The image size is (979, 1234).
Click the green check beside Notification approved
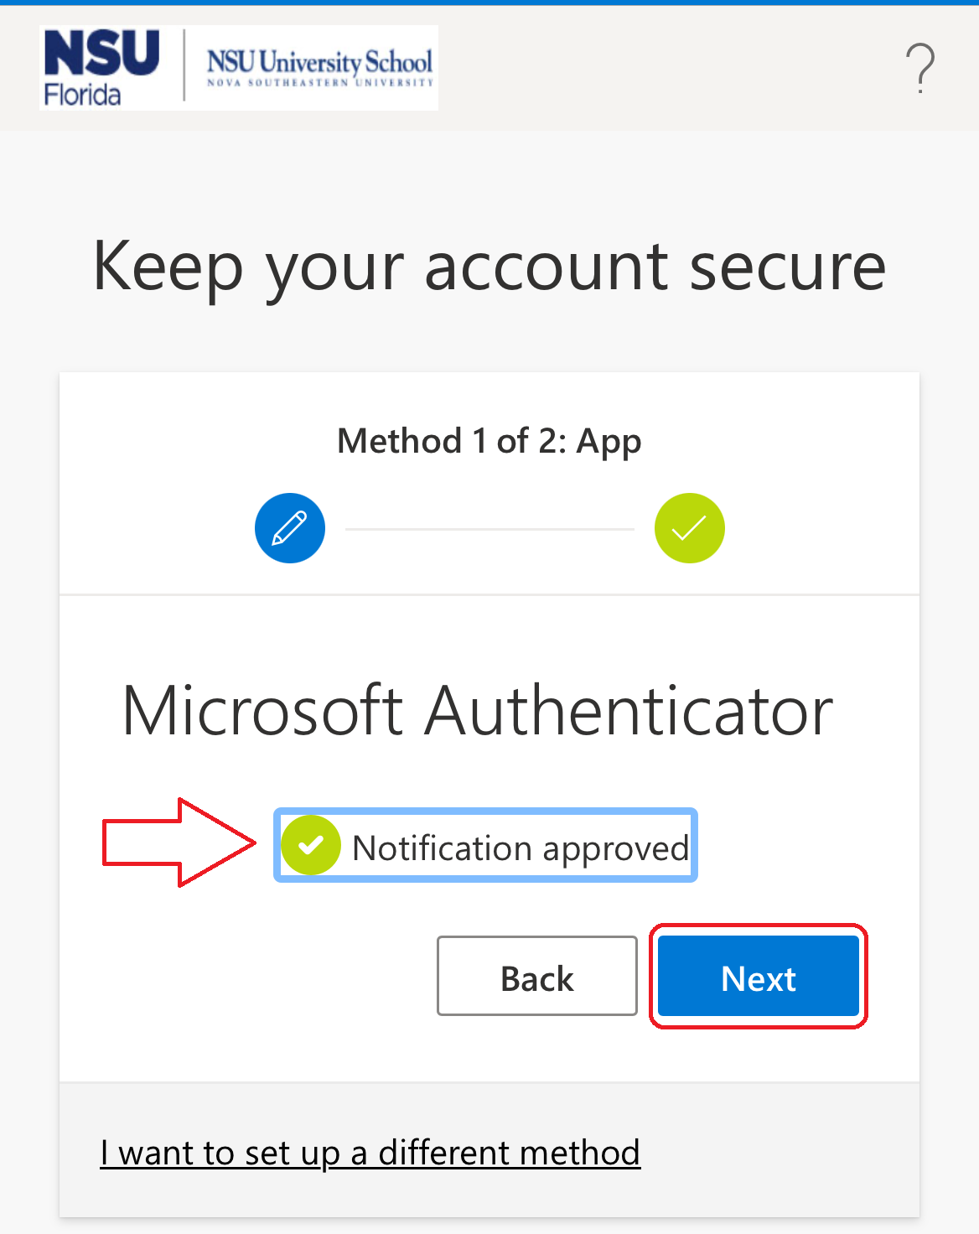click(x=311, y=845)
